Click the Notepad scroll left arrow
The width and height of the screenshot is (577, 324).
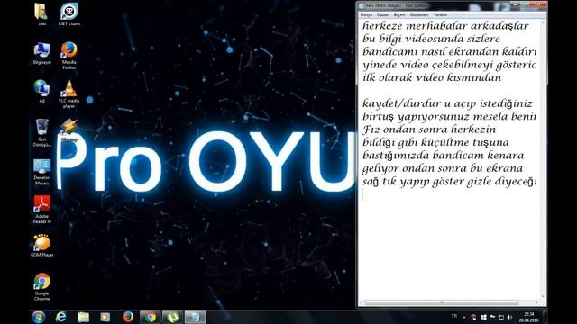coord(362,302)
